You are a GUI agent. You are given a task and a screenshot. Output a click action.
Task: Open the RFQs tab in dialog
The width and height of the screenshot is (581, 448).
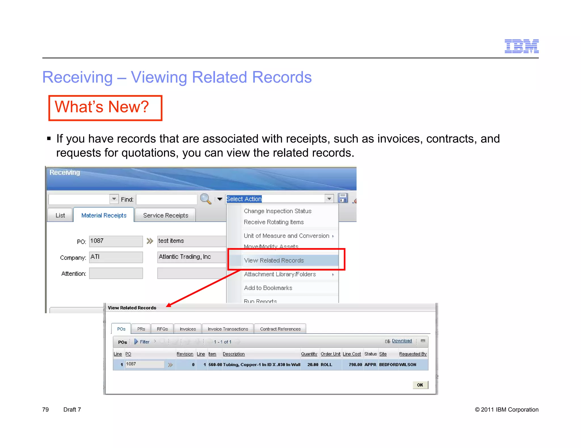(162, 329)
